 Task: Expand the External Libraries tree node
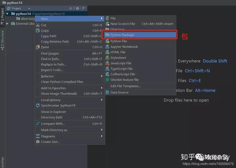pos(7,24)
